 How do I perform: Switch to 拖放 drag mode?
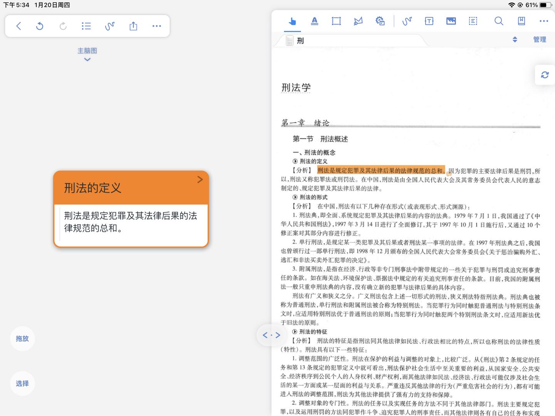pyautogui.click(x=22, y=339)
